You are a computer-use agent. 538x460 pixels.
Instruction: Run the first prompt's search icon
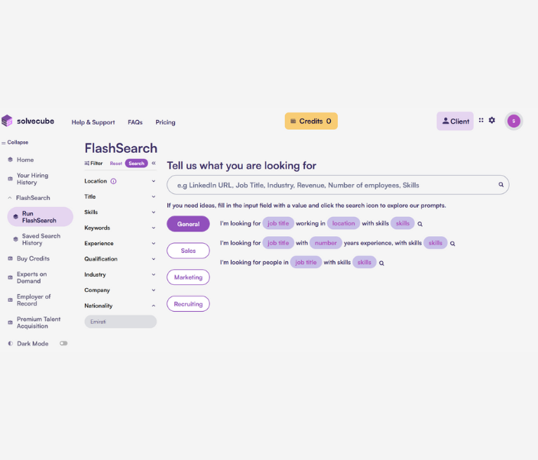(420, 224)
